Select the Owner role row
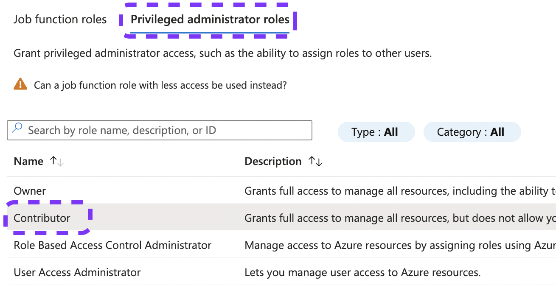556x285 pixels. [29, 191]
